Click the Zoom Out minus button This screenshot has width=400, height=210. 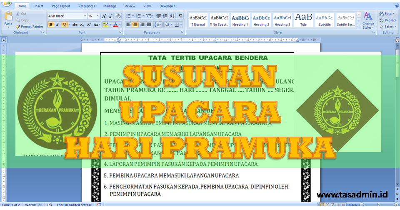362,205
